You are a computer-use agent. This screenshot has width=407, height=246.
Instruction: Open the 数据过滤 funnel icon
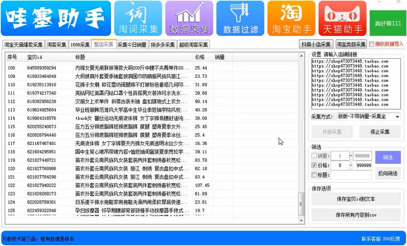240,18
